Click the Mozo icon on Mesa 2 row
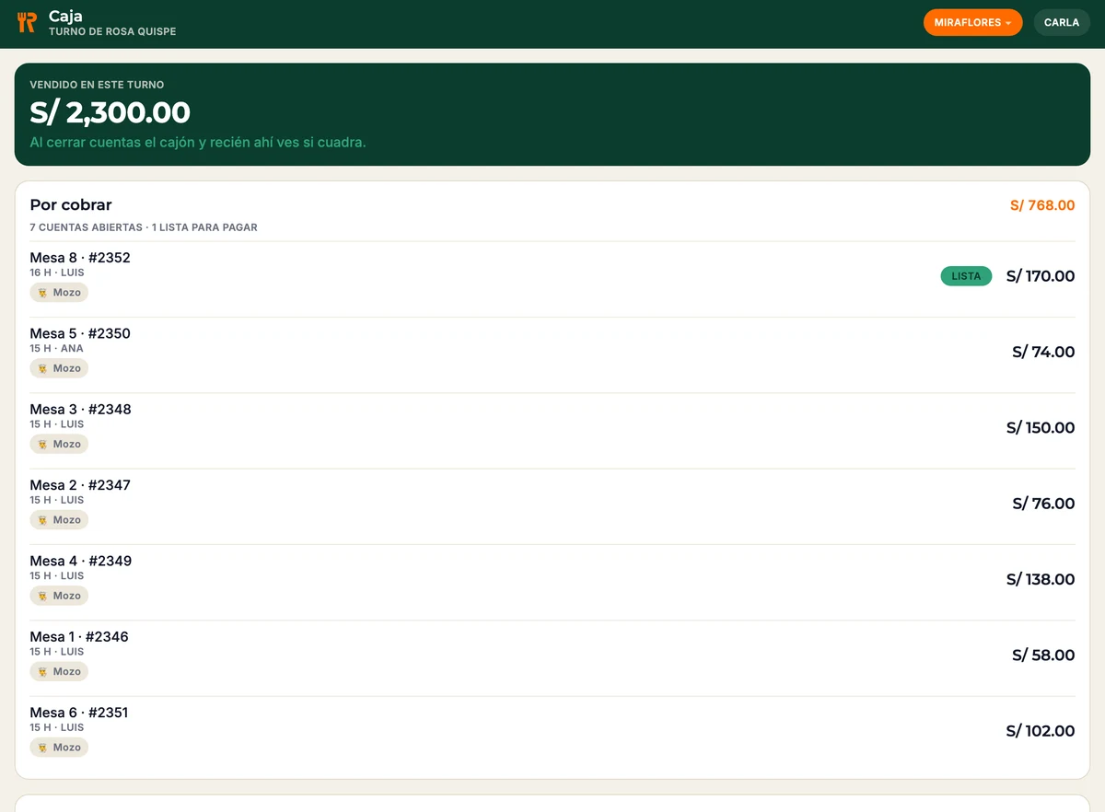The height and width of the screenshot is (812, 1105). 42,520
